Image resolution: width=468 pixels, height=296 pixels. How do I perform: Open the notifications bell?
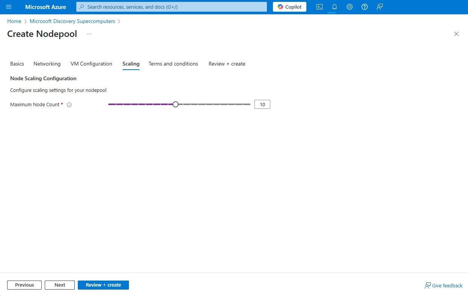tap(335, 7)
